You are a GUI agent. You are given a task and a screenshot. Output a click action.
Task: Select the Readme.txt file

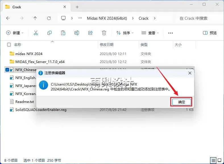pos(24,102)
